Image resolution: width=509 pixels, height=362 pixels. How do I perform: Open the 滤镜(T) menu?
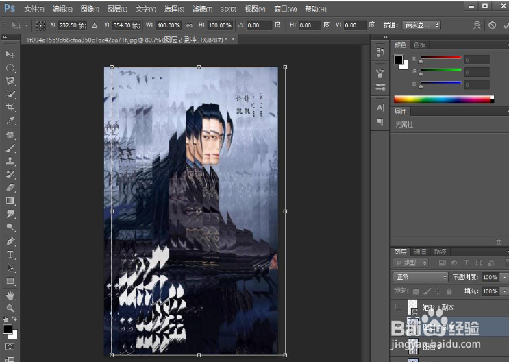pos(203,9)
